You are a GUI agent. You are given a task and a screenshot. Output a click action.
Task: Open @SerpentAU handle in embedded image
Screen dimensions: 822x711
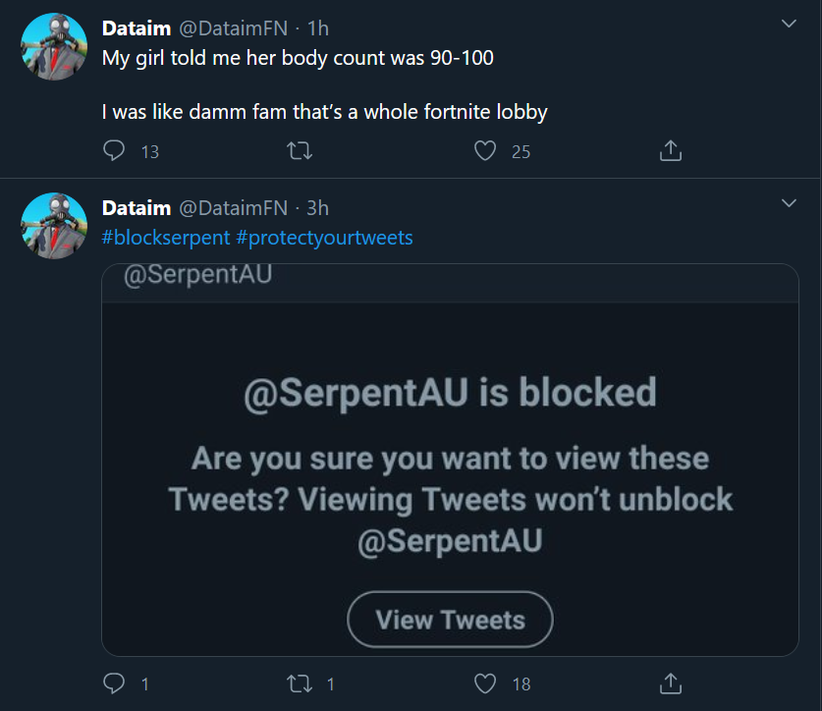tap(197, 275)
